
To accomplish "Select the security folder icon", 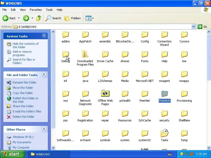I will click(x=164, y=114).
